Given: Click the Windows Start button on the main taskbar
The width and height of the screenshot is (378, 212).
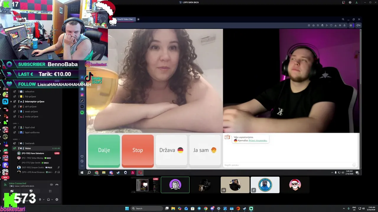Looking at the screenshot, I should [127, 208].
